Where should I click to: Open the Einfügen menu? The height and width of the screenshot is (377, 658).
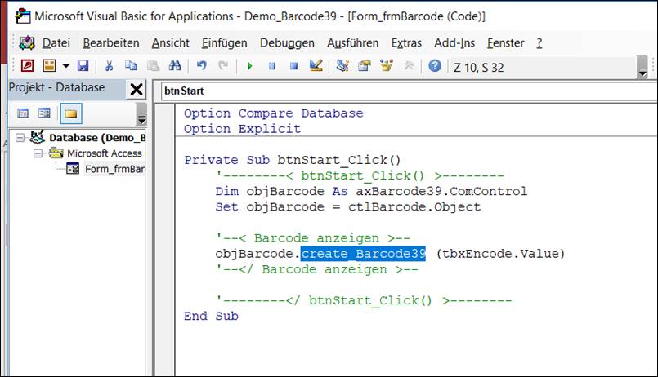tap(225, 42)
